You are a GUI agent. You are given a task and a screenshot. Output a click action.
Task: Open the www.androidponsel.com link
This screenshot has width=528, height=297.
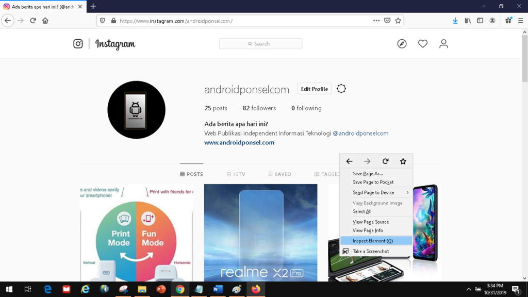coord(239,142)
